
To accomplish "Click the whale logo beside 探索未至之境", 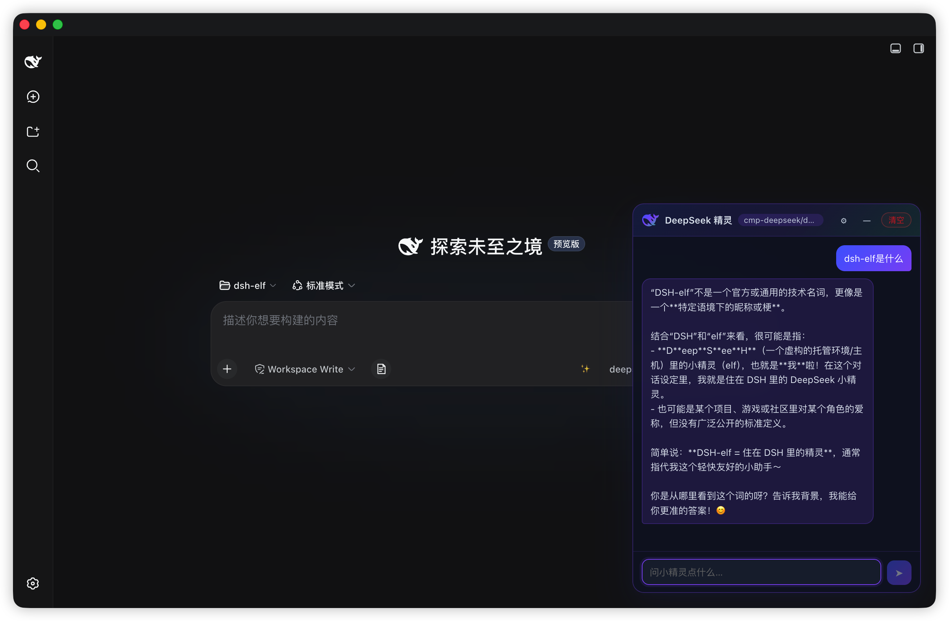I will coord(410,246).
